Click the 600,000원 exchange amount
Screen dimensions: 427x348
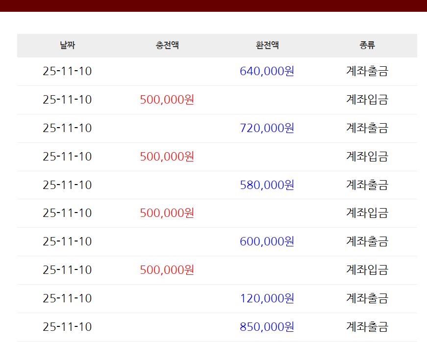coord(267,241)
